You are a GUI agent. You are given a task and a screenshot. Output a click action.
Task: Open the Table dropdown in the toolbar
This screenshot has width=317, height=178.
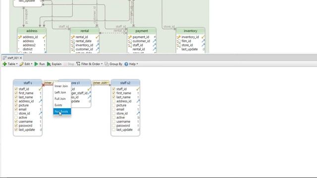(10, 64)
